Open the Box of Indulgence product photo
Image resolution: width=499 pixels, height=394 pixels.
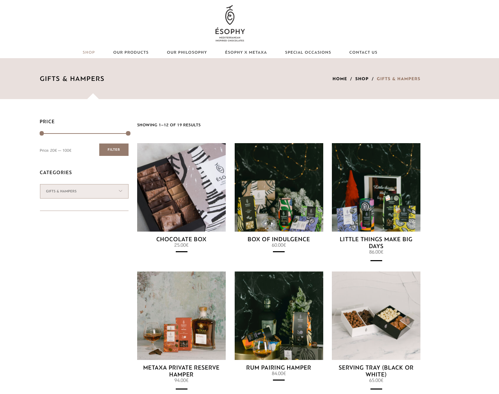(x=279, y=187)
